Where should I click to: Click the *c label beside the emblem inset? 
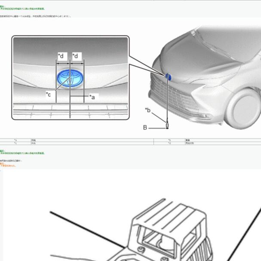[48, 94]
